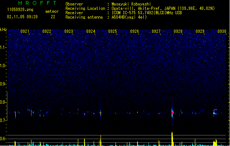Click the meteor count value 22
230x146 pixels.
[x=53, y=17]
